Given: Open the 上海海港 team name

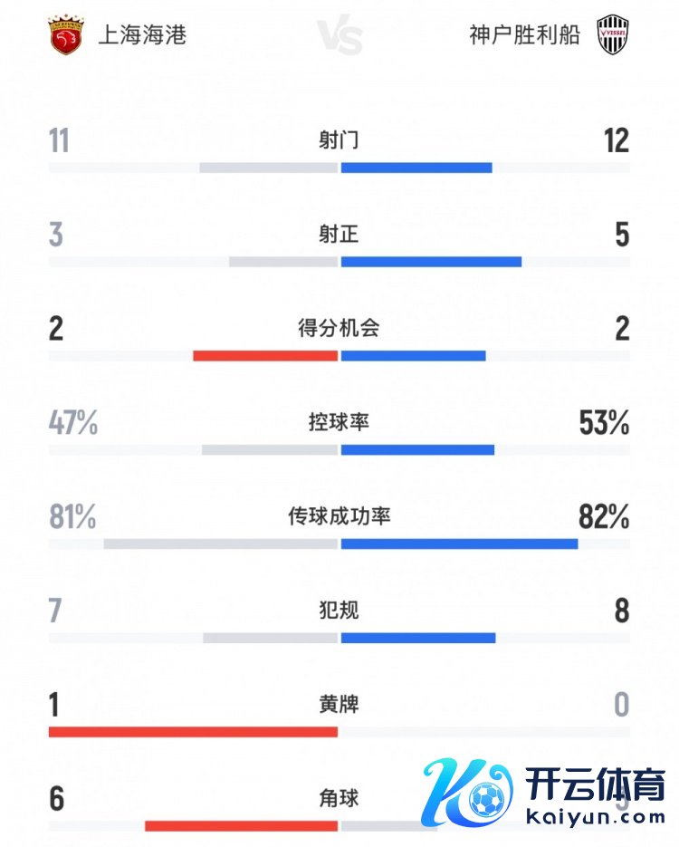Looking at the screenshot, I should 140,36.
